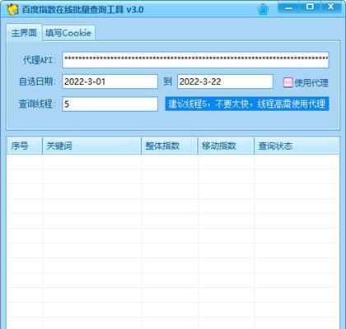Click the skin shirt icon in title bar
Viewport: 346px width, 329px height.
click(x=263, y=9)
